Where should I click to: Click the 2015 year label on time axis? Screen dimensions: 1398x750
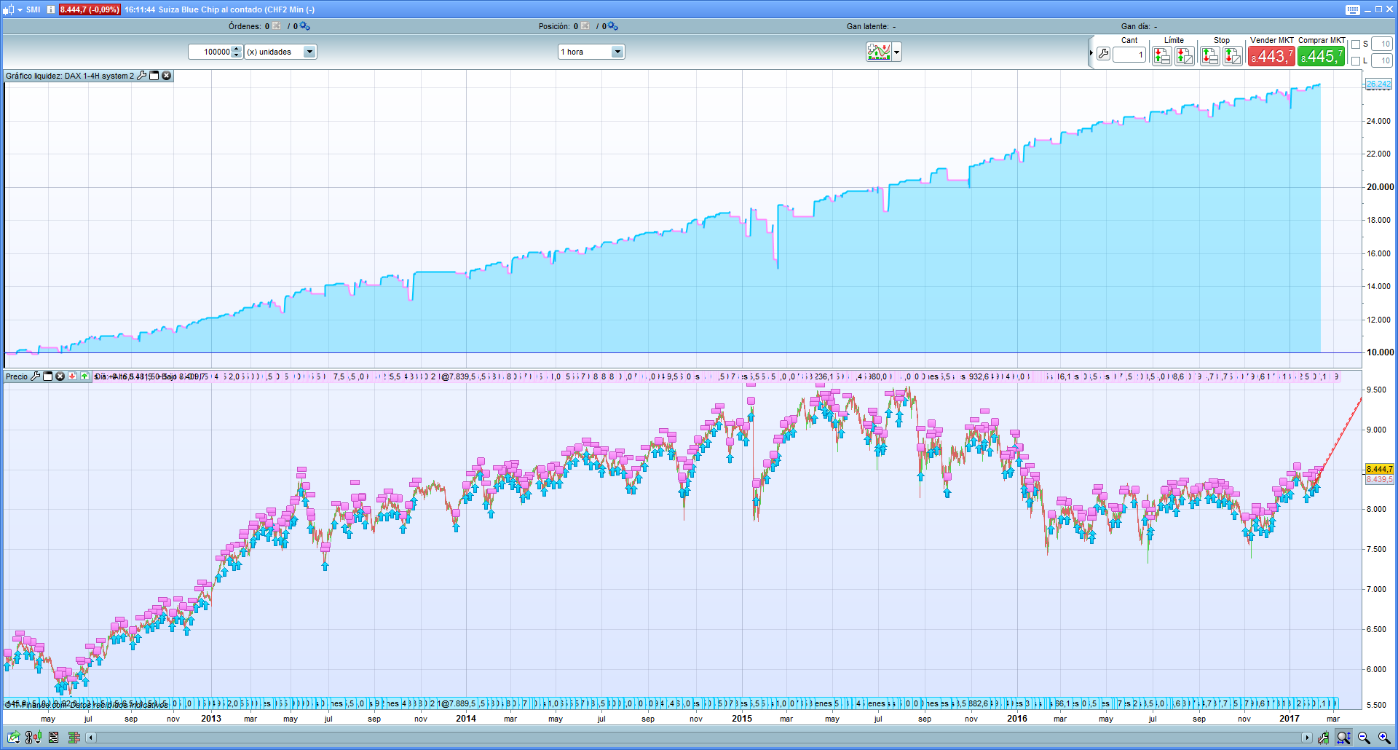(x=742, y=719)
